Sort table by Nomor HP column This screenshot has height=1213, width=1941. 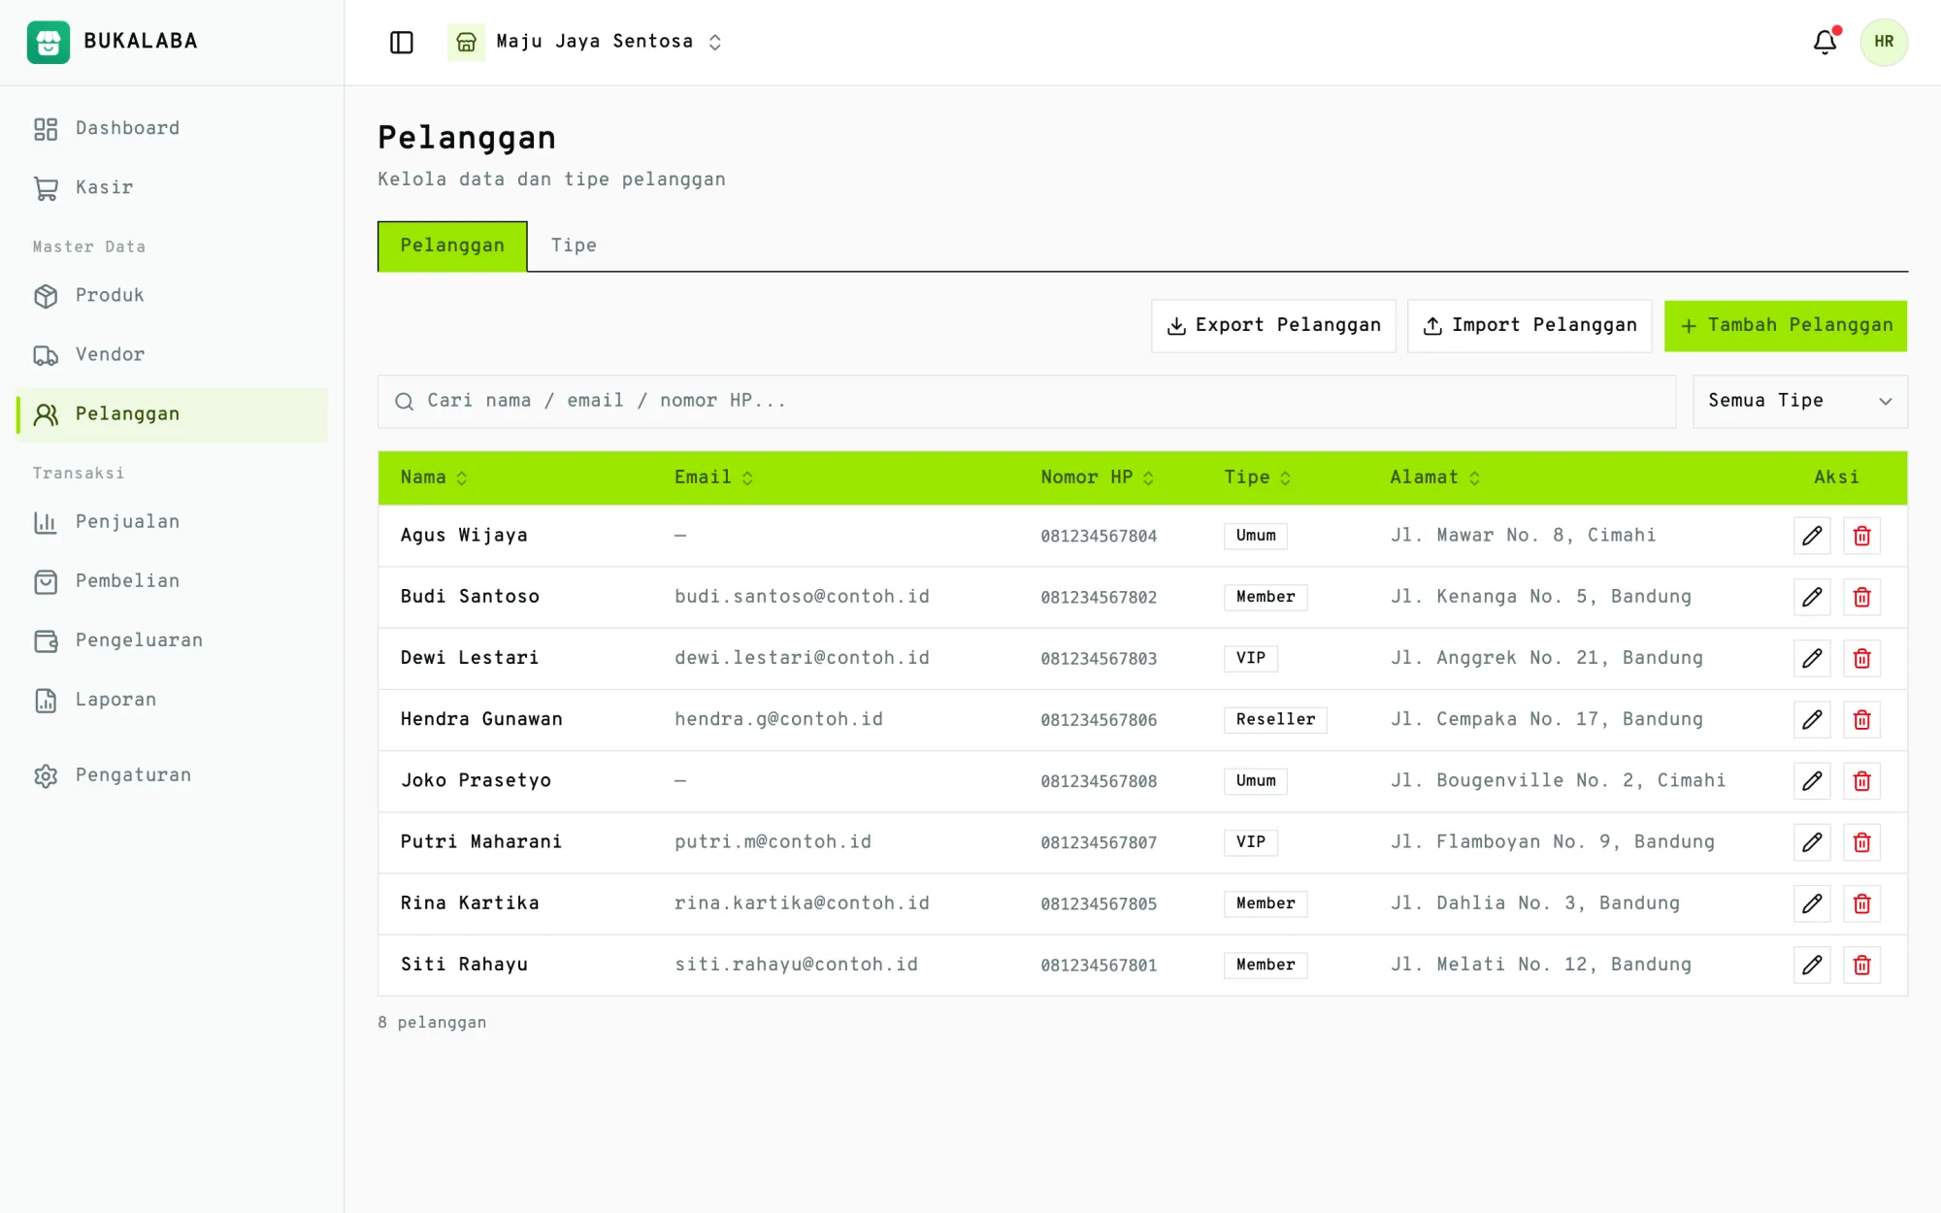(1097, 477)
